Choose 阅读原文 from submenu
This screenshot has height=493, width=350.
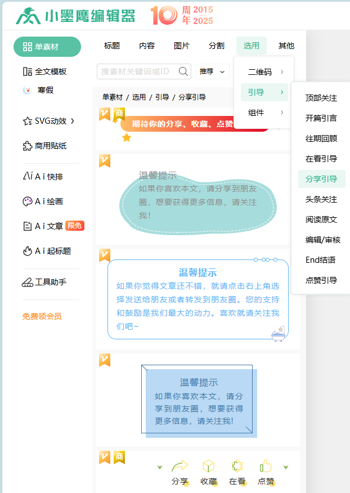321,219
